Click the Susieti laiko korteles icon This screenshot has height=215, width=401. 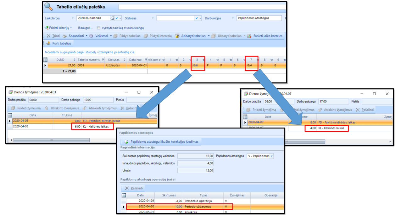click(249, 36)
